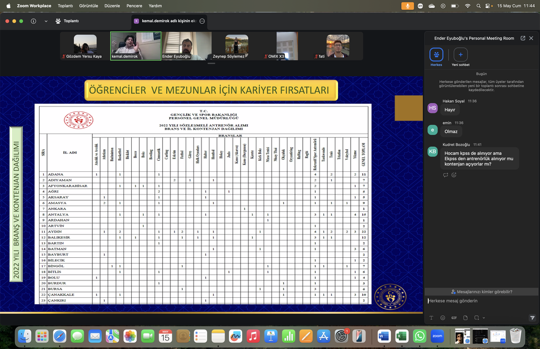Open the Toplantı menu in menu bar
Viewport: 540px width, 349px height.
(65, 6)
